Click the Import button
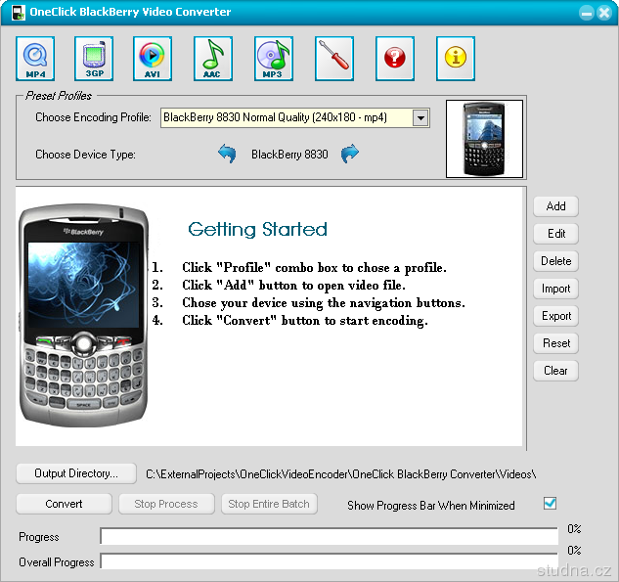The height and width of the screenshot is (582, 619). pos(555,289)
